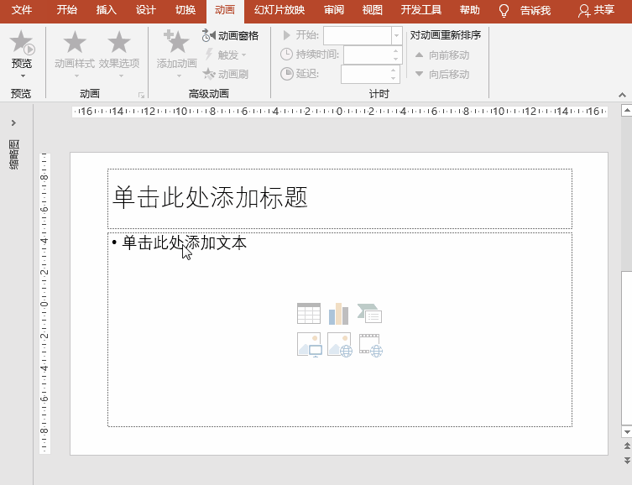Switch to the 设计 tab
Screen dimensions: 632x485
[145, 10]
